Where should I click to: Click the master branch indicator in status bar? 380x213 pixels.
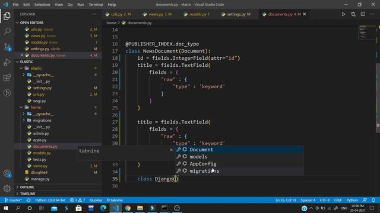pyautogui.click(x=13, y=200)
